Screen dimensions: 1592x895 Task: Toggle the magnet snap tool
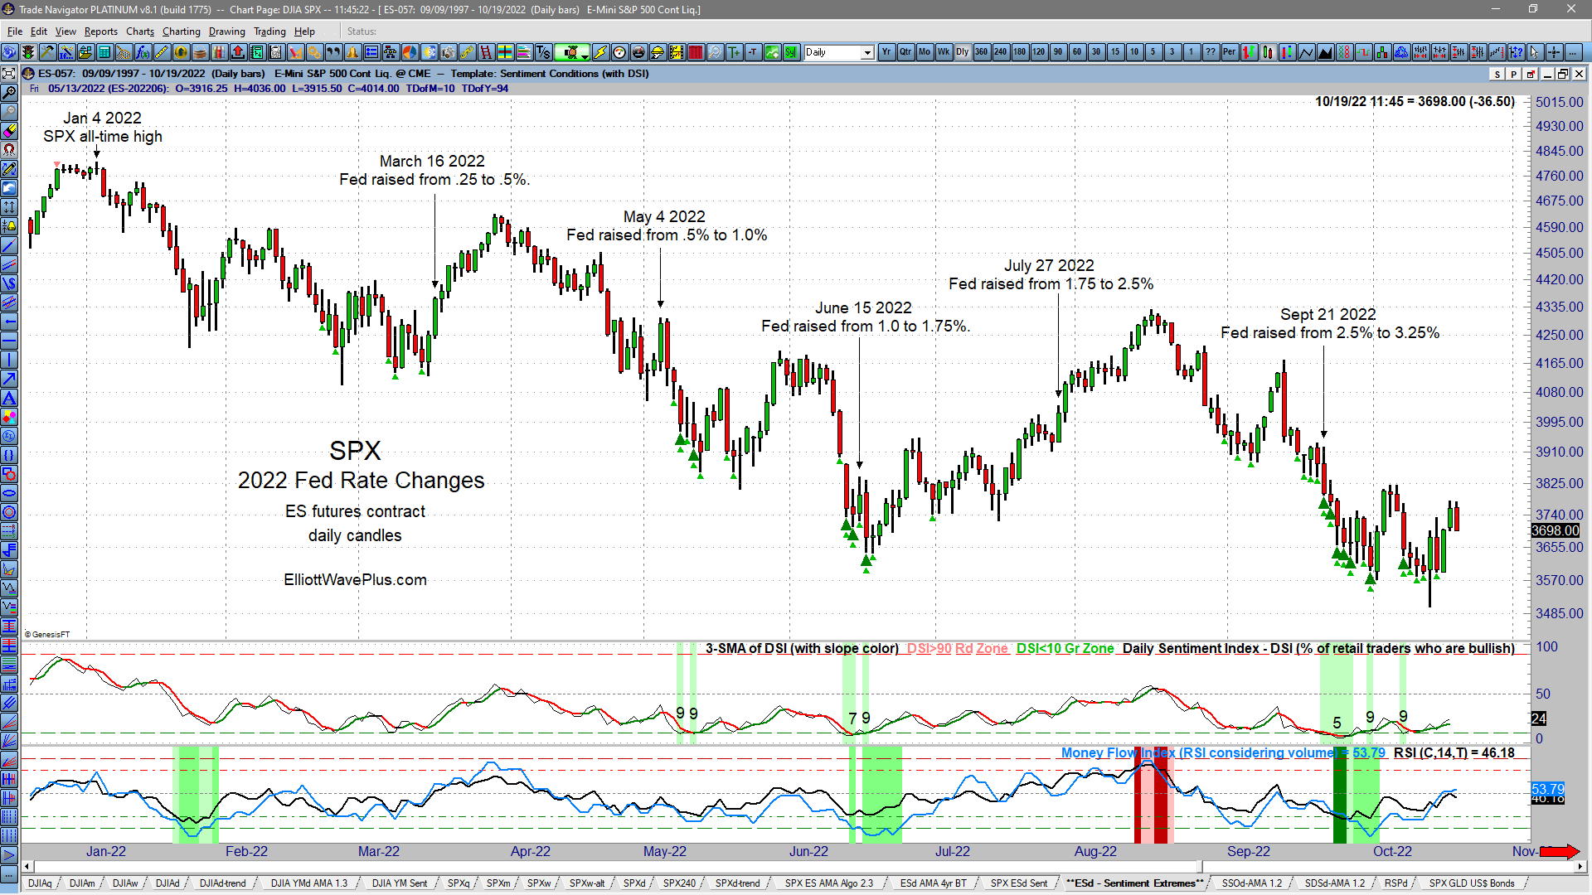click(9, 149)
